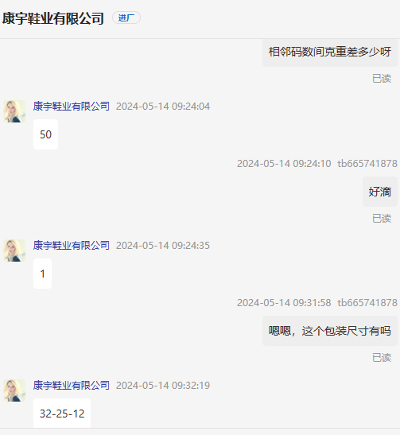Click sender name link at 09:24:04
The height and width of the screenshot is (435, 400).
(72, 107)
